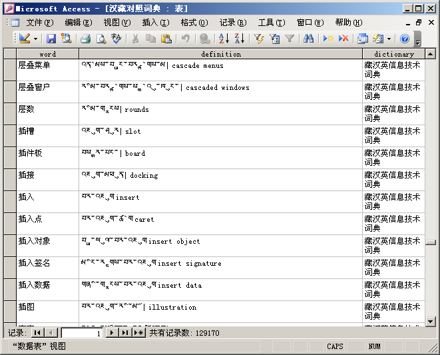The width and height of the screenshot is (440, 355).
Task: Open the New Object dropdown arrow
Action: tap(389, 39)
